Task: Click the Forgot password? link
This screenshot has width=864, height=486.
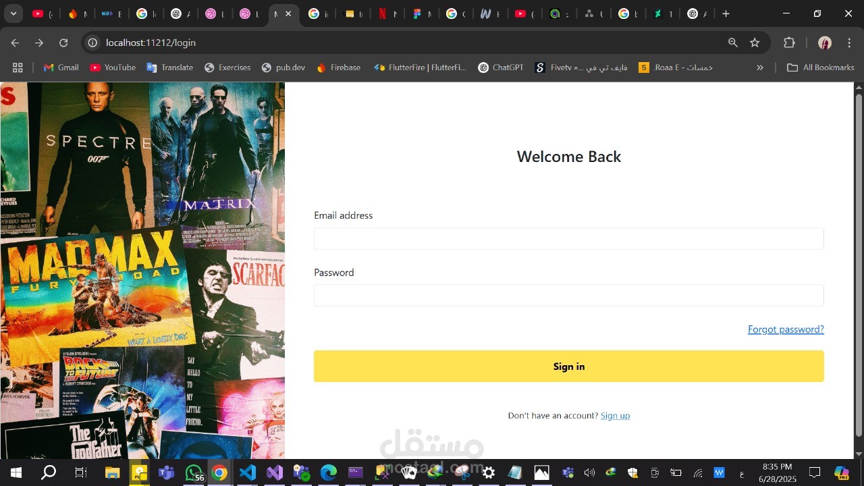Action: click(786, 329)
